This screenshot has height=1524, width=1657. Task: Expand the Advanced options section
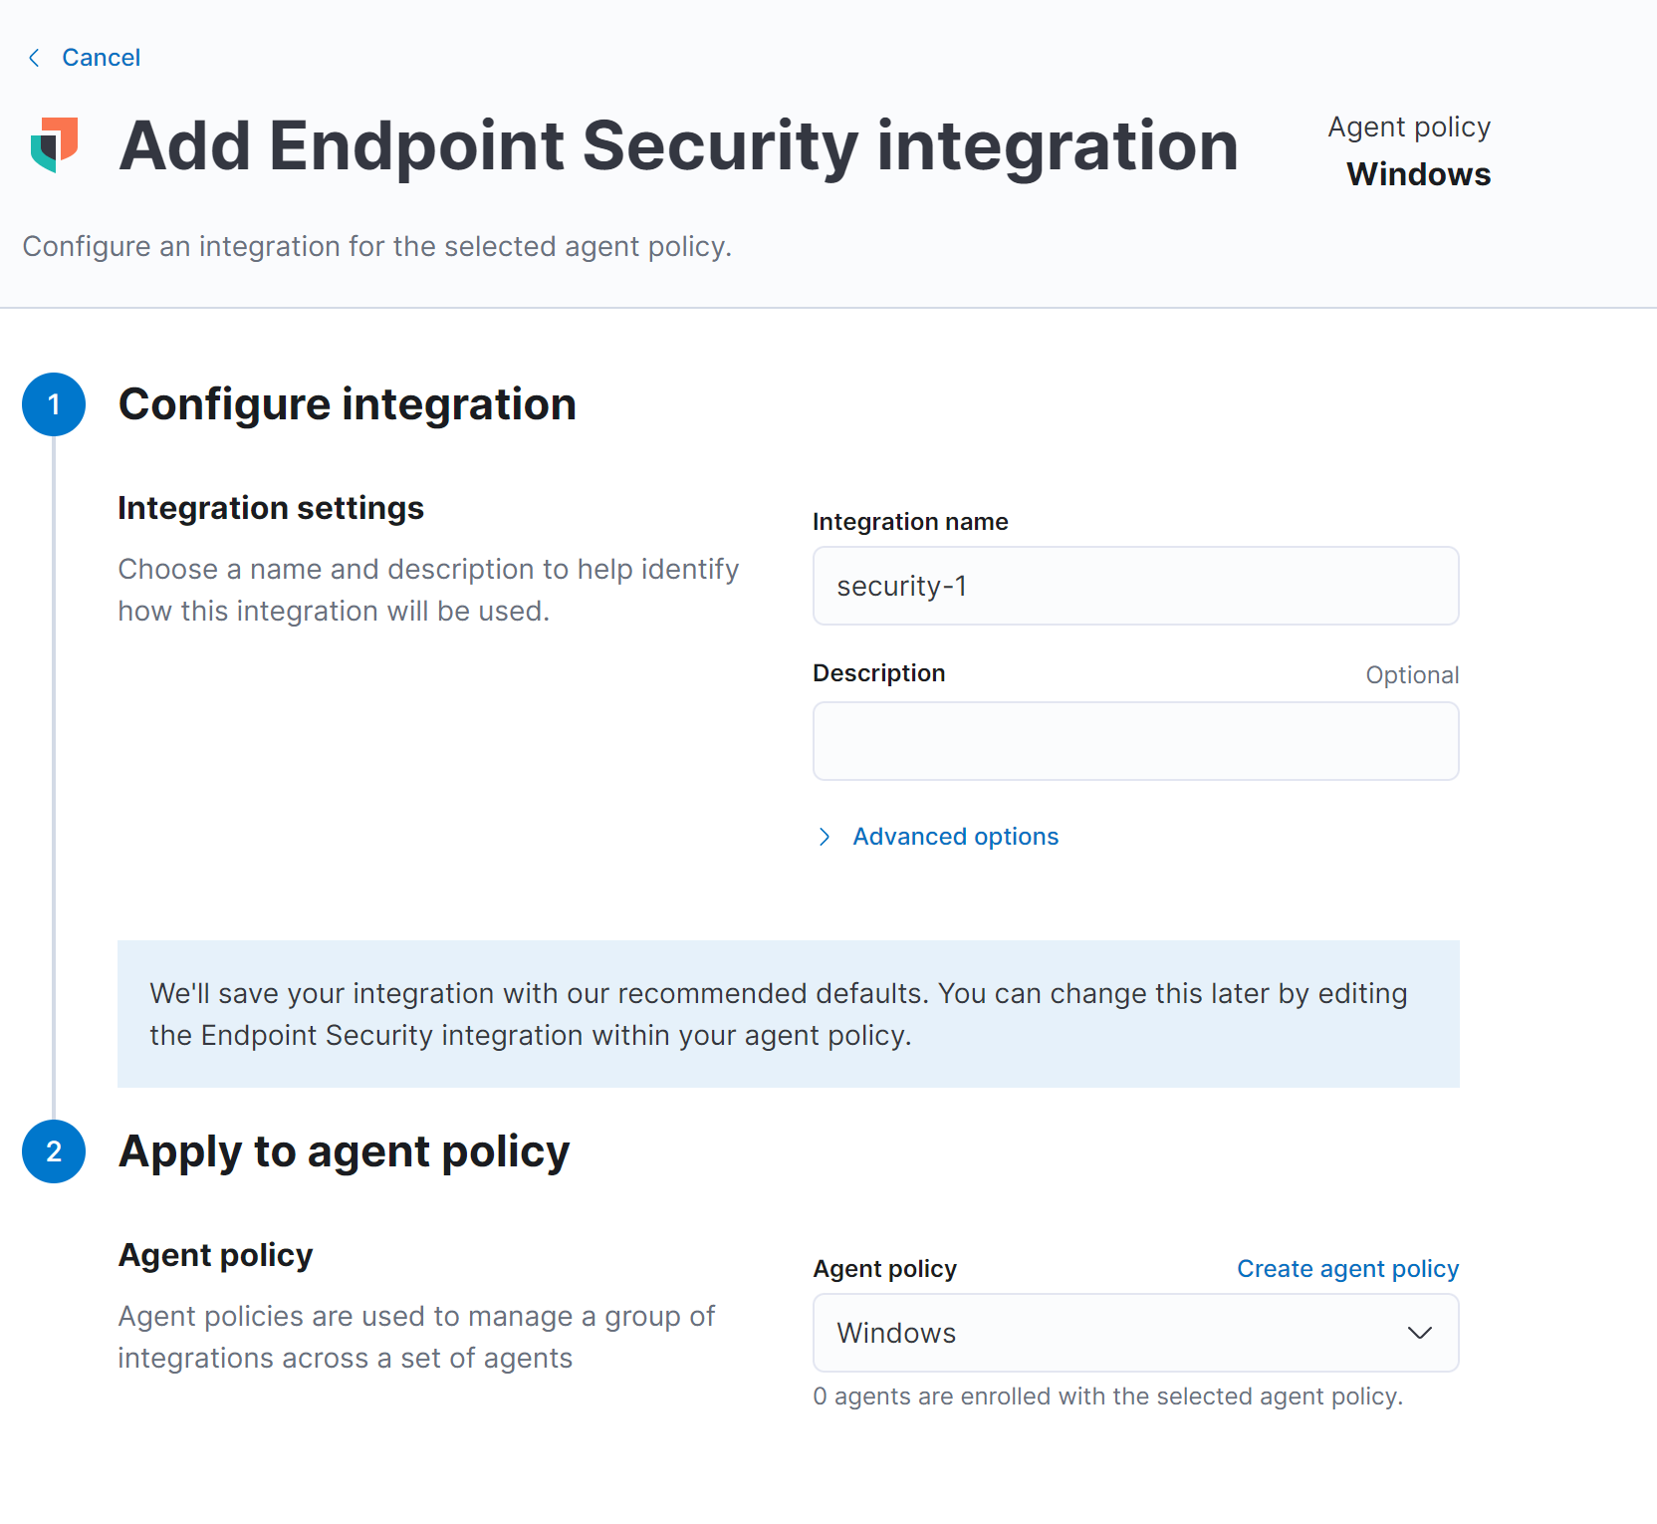pyautogui.click(x=955, y=837)
